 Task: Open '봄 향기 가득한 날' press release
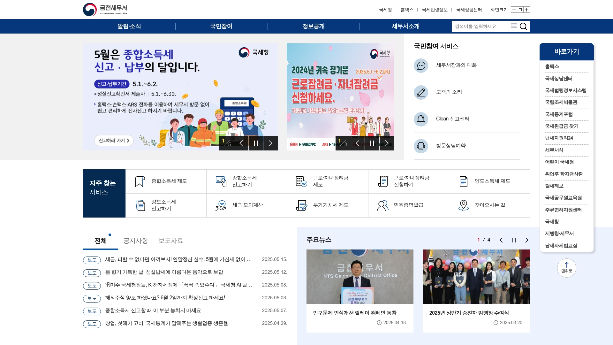[x=164, y=272]
